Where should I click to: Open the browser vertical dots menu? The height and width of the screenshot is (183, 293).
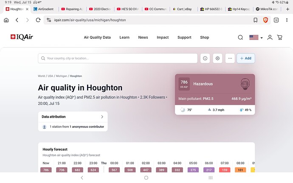click(287, 20)
